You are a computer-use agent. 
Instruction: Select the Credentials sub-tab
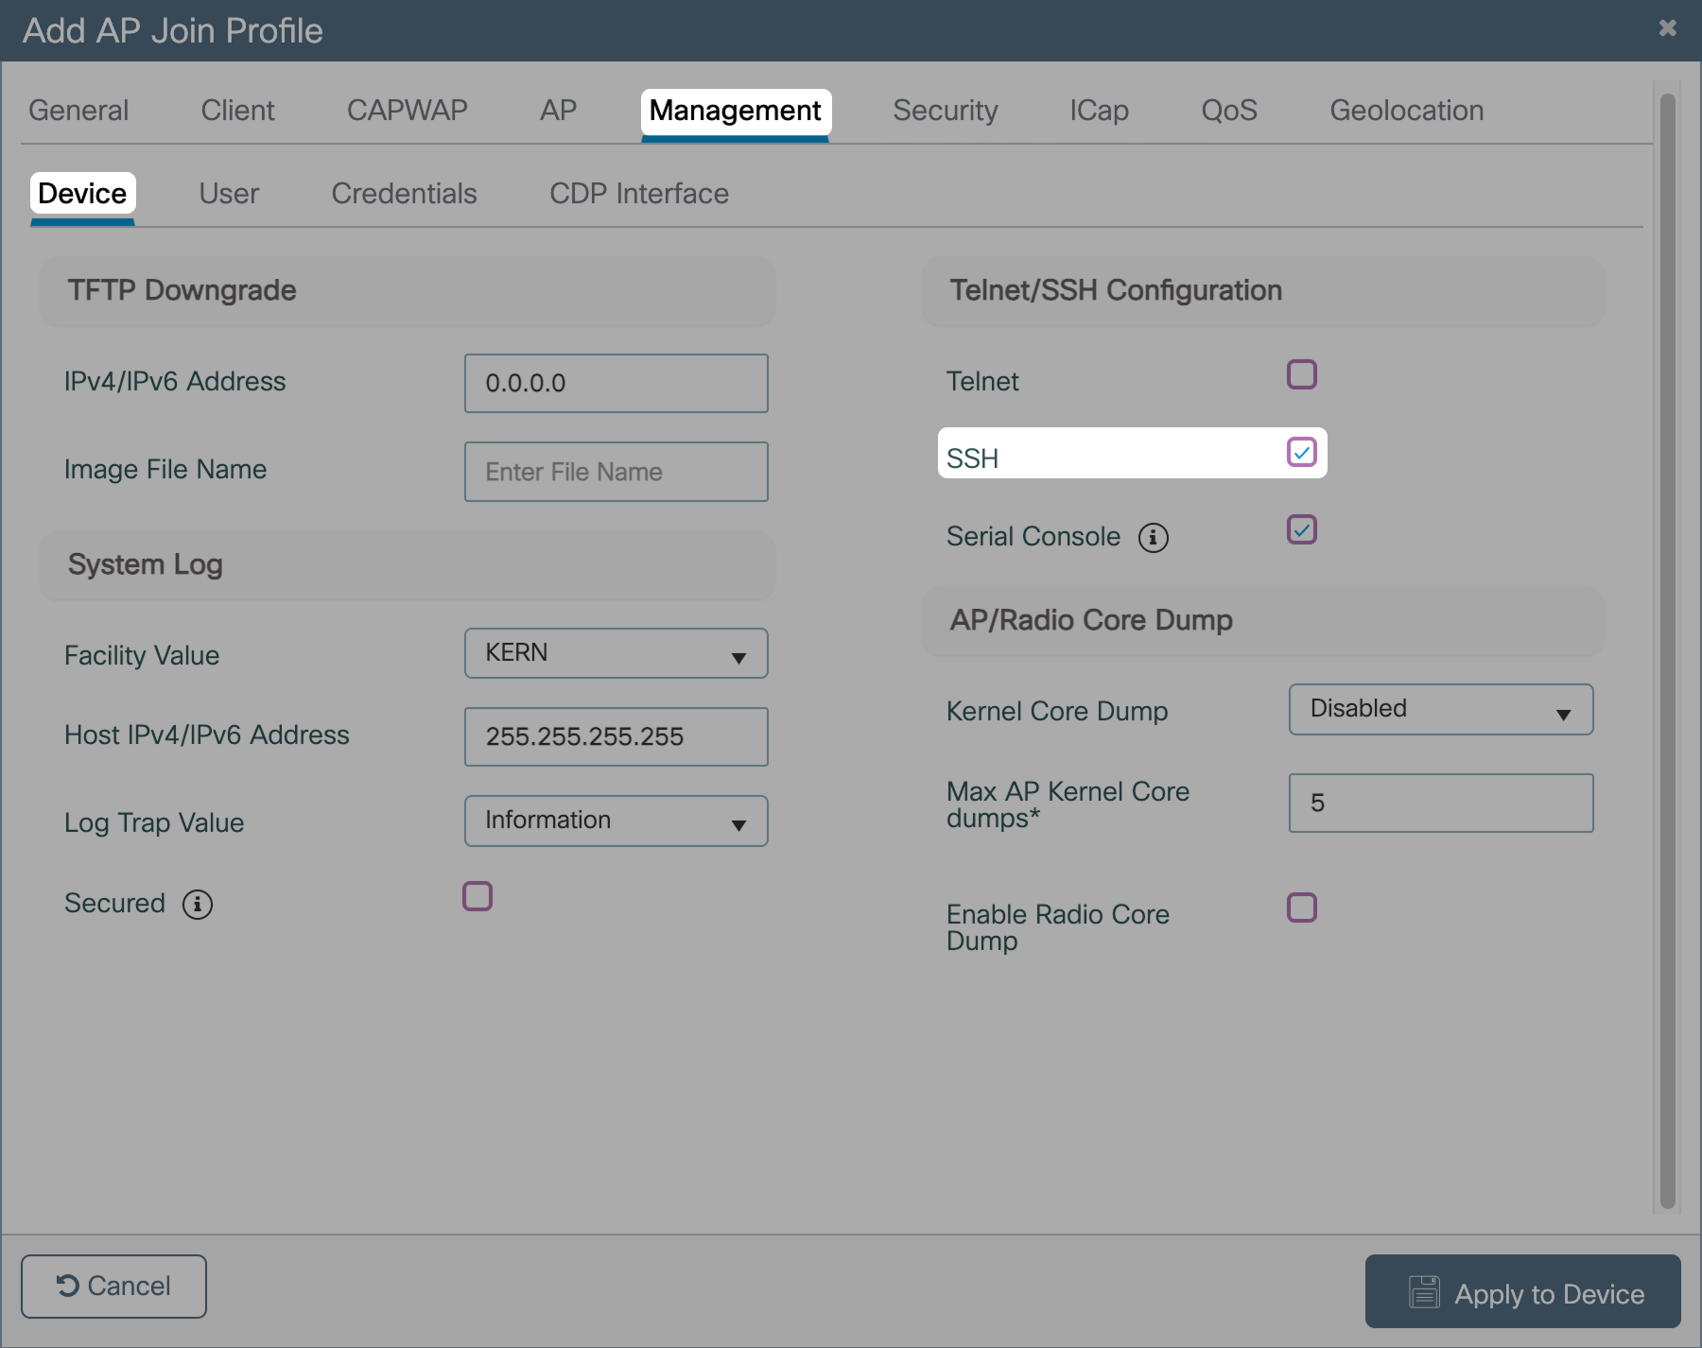click(x=404, y=194)
